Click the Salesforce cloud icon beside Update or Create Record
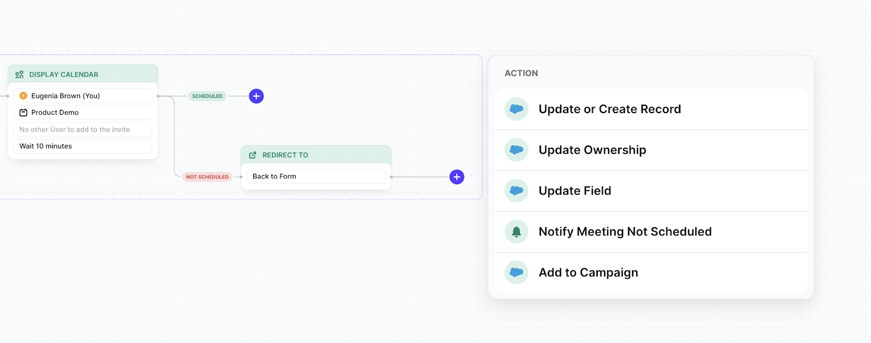This screenshot has width=871, height=343. point(517,109)
